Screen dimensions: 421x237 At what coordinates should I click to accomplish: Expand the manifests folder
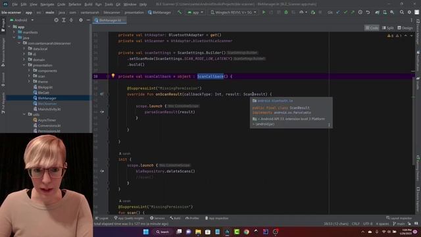(14, 32)
